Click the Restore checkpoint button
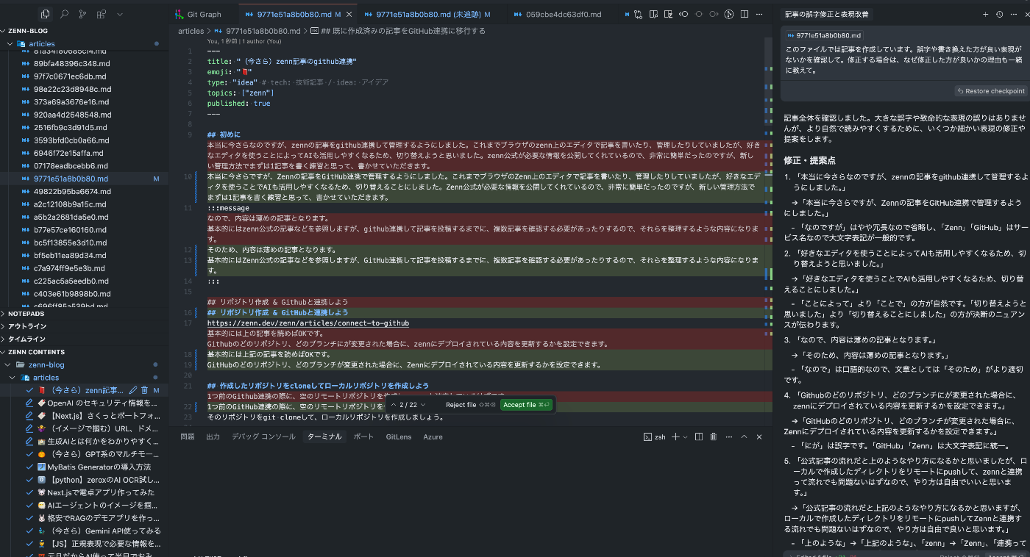This screenshot has width=1030, height=557. 990,91
